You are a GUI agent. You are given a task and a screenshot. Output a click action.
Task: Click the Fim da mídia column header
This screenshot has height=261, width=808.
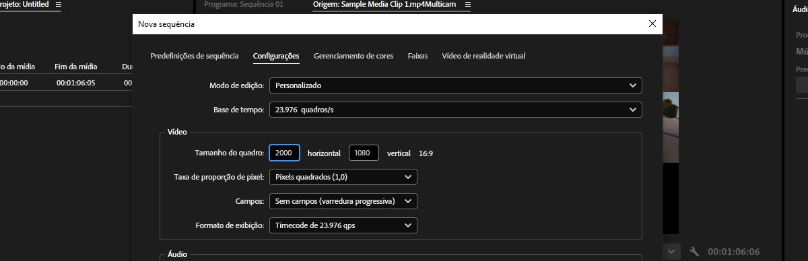(x=76, y=67)
